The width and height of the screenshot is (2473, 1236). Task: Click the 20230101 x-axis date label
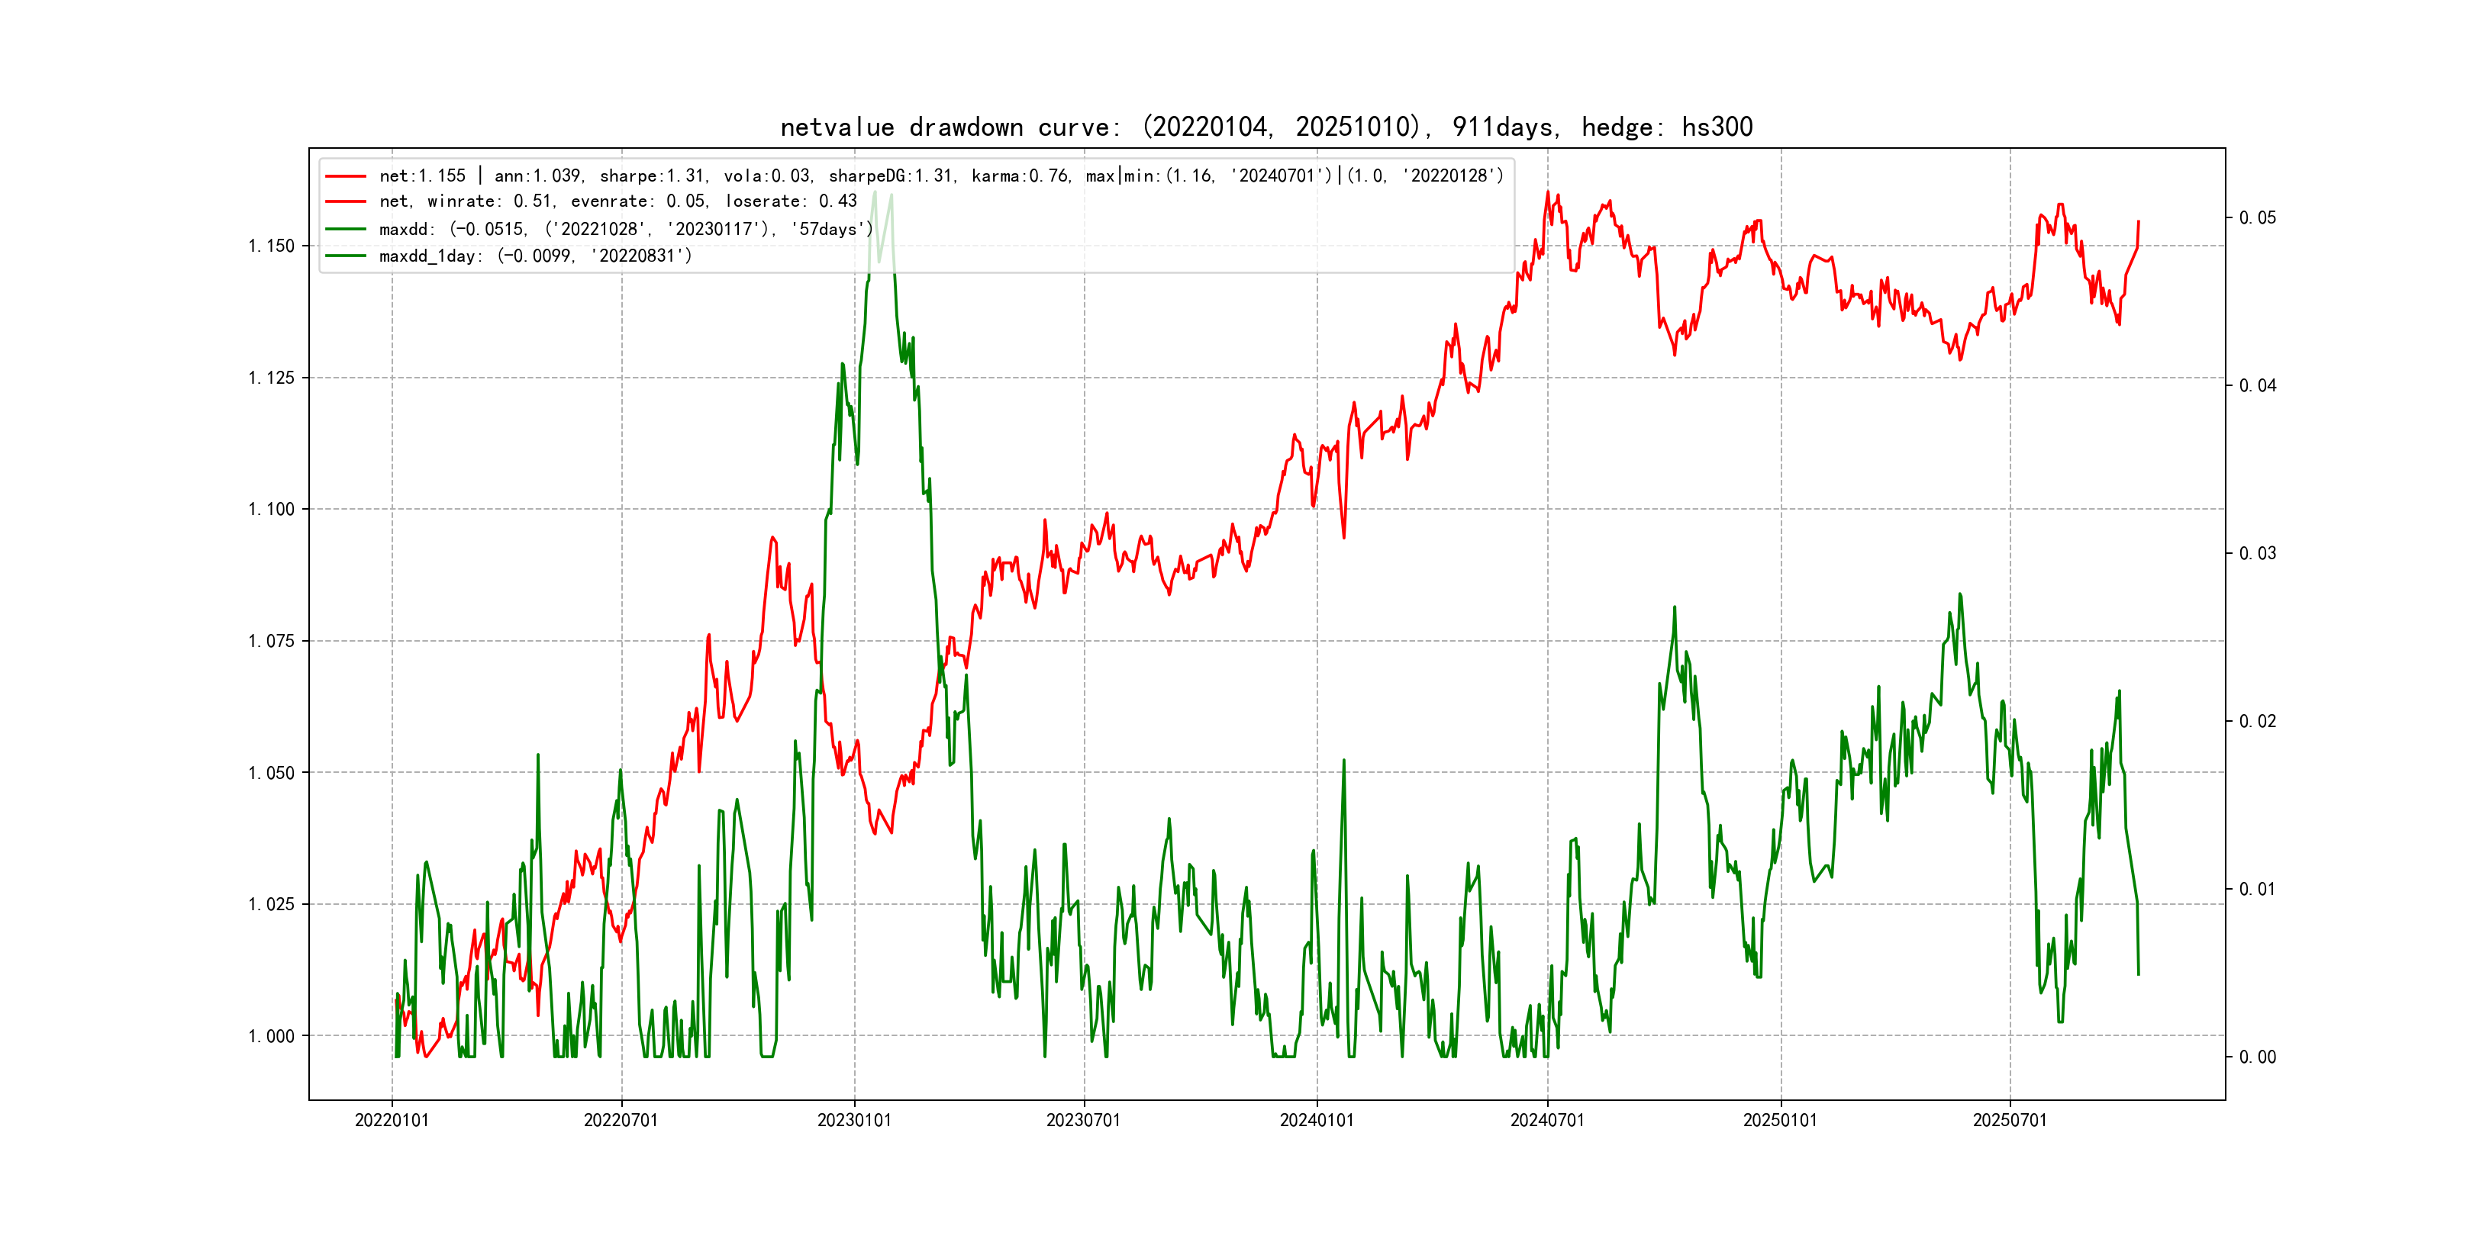pos(854,1120)
